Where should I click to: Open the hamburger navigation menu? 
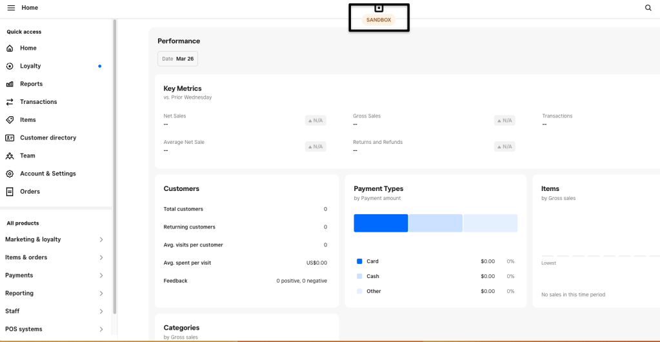point(11,8)
